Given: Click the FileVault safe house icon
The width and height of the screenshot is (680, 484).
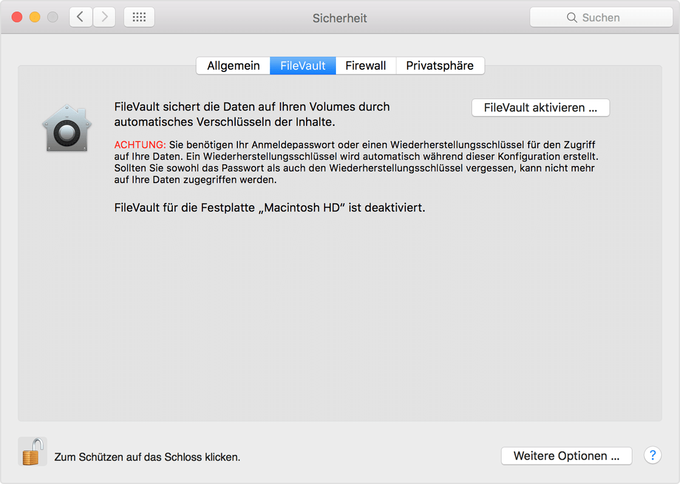Looking at the screenshot, I should point(67,128).
